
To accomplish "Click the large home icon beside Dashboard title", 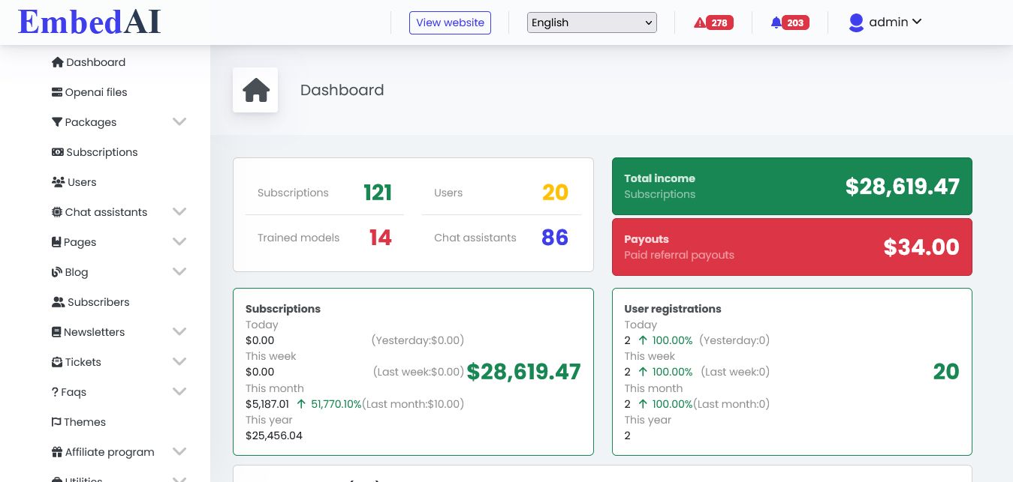I will (255, 90).
